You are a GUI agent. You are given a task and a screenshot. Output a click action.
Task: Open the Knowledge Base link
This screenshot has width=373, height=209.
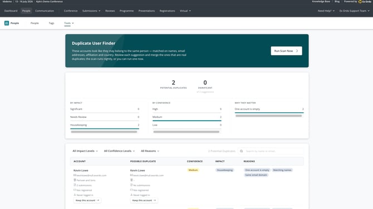coord(321,2)
